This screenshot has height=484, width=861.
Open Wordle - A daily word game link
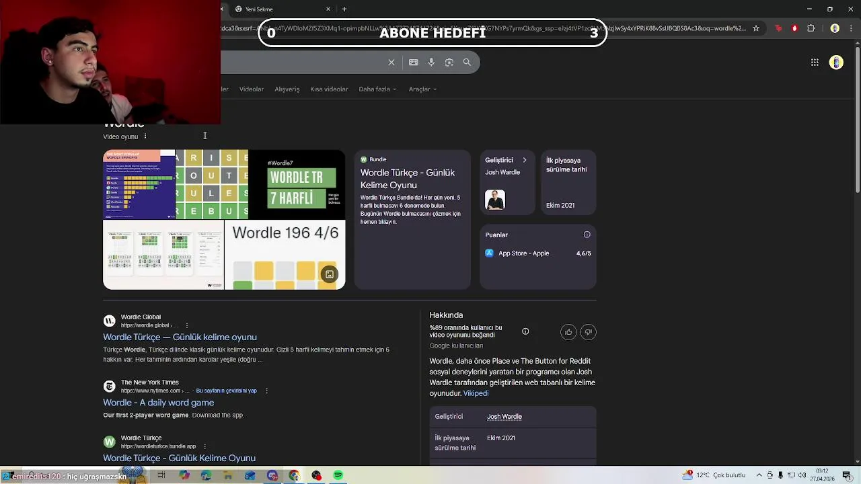tap(158, 402)
